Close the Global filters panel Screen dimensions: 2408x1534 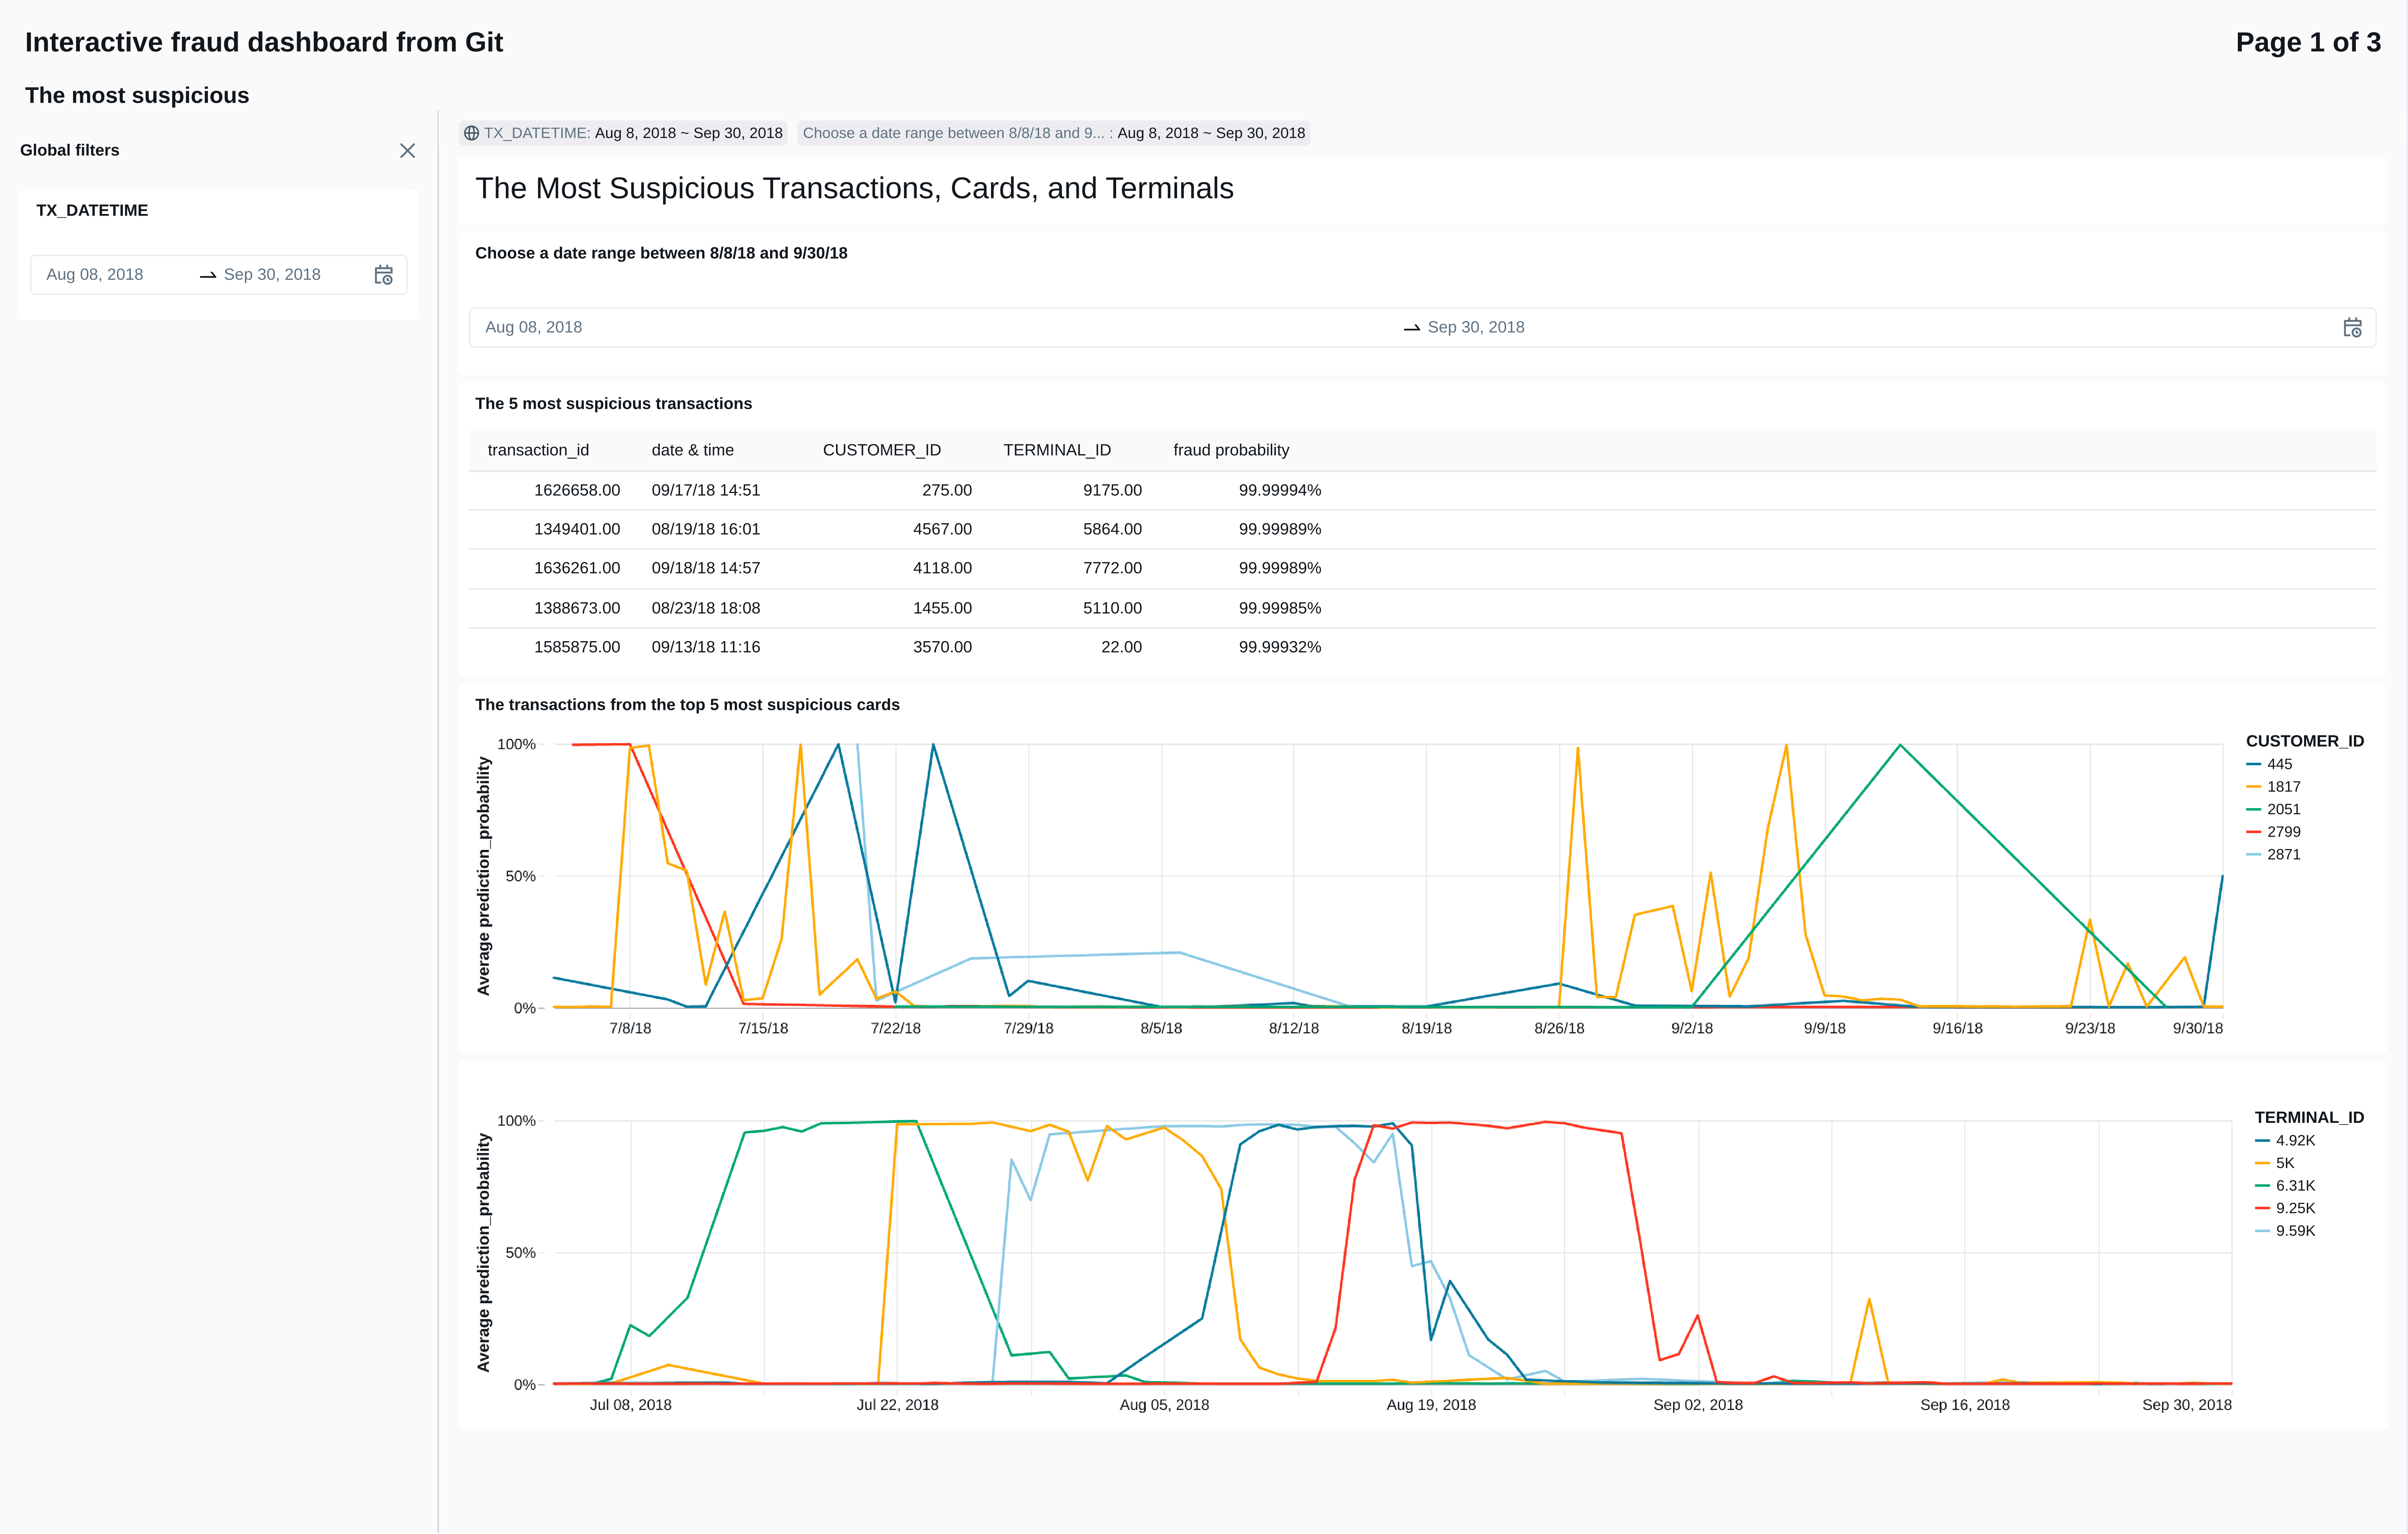(407, 150)
